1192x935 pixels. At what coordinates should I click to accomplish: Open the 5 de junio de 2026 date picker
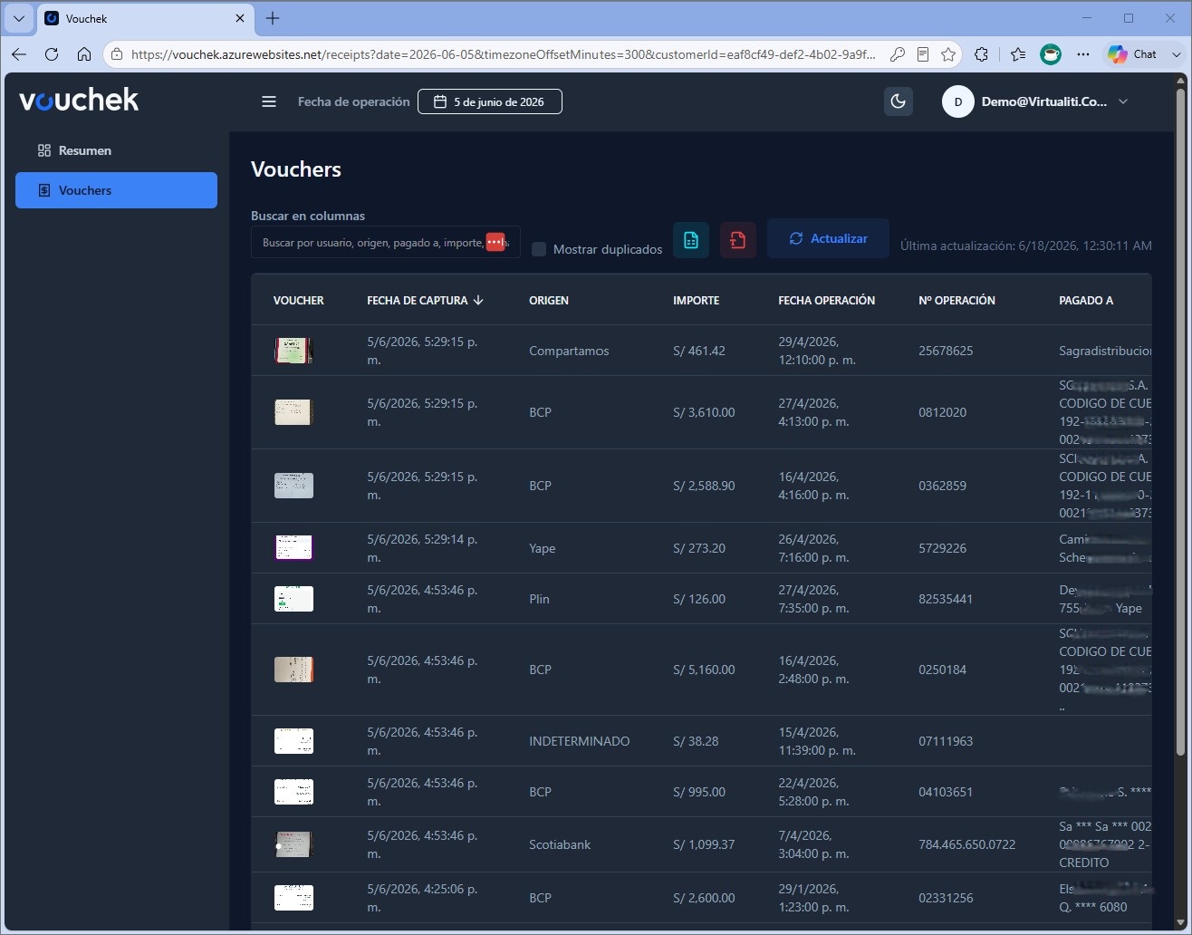click(490, 101)
